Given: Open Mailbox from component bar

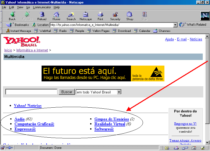Looking at the screenshot, I should coord(176,148).
